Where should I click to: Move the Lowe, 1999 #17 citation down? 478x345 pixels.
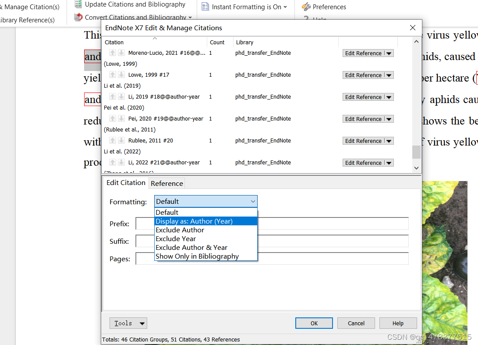click(121, 75)
